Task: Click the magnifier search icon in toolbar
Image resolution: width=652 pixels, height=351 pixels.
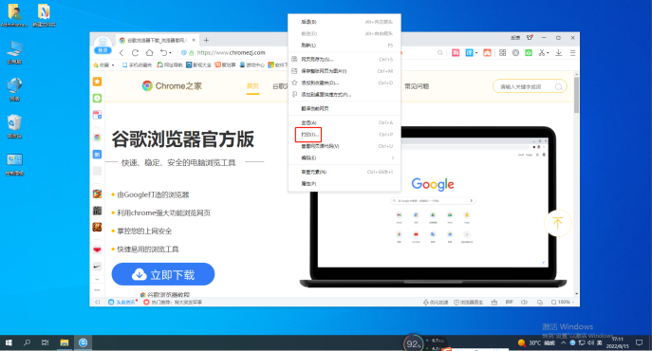Action: (440, 53)
